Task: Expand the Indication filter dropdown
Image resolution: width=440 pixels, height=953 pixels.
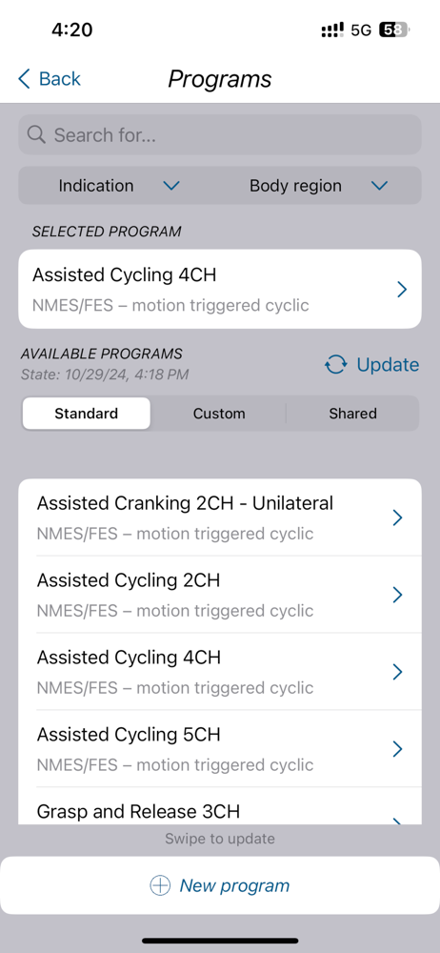Action: coord(119,186)
